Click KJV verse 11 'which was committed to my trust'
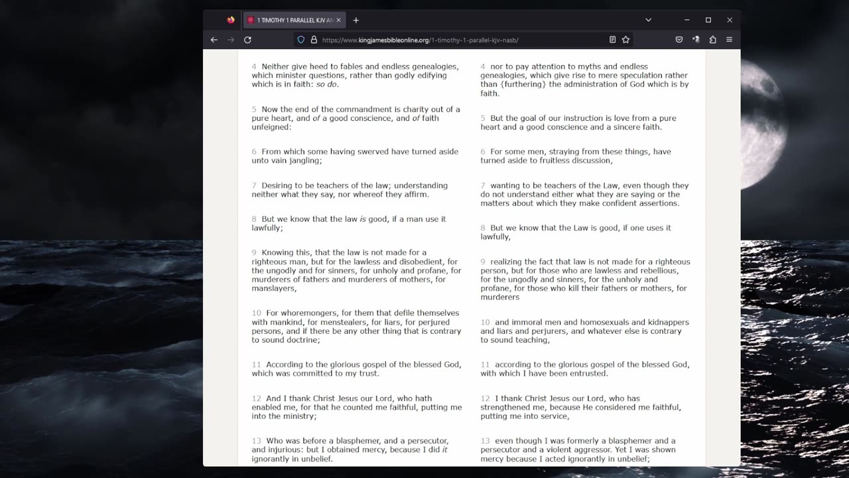This screenshot has width=849, height=478. pyautogui.click(x=315, y=373)
